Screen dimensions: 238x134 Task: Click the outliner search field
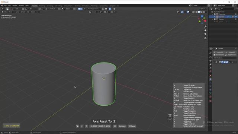tap(227, 9)
